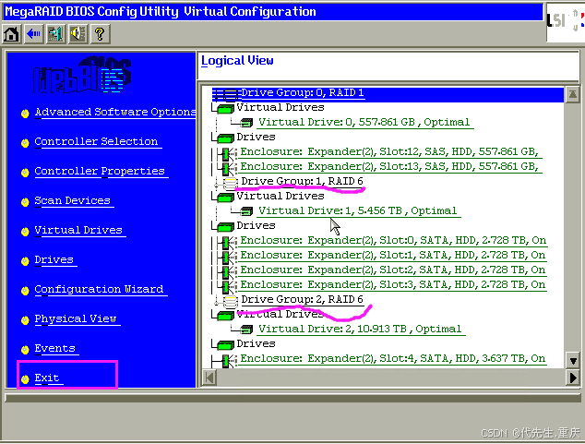Viewport: 585px width, 444px height.
Task: Click the Slot:1 SATA drive icon
Action: click(228, 257)
